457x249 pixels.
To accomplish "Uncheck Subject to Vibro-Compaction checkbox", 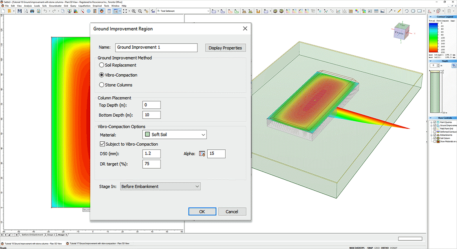I will [x=102, y=144].
